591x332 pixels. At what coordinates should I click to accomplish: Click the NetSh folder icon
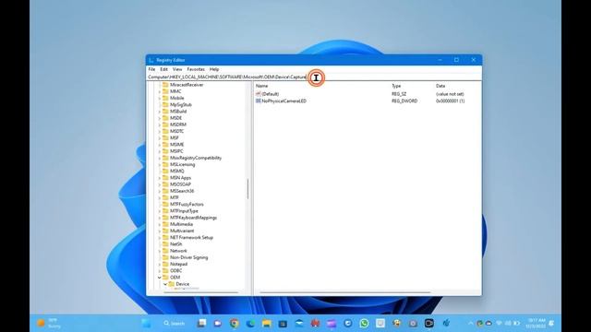pyautogui.click(x=165, y=243)
